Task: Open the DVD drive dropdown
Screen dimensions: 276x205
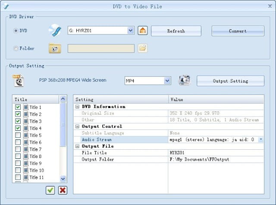Action: (131, 31)
